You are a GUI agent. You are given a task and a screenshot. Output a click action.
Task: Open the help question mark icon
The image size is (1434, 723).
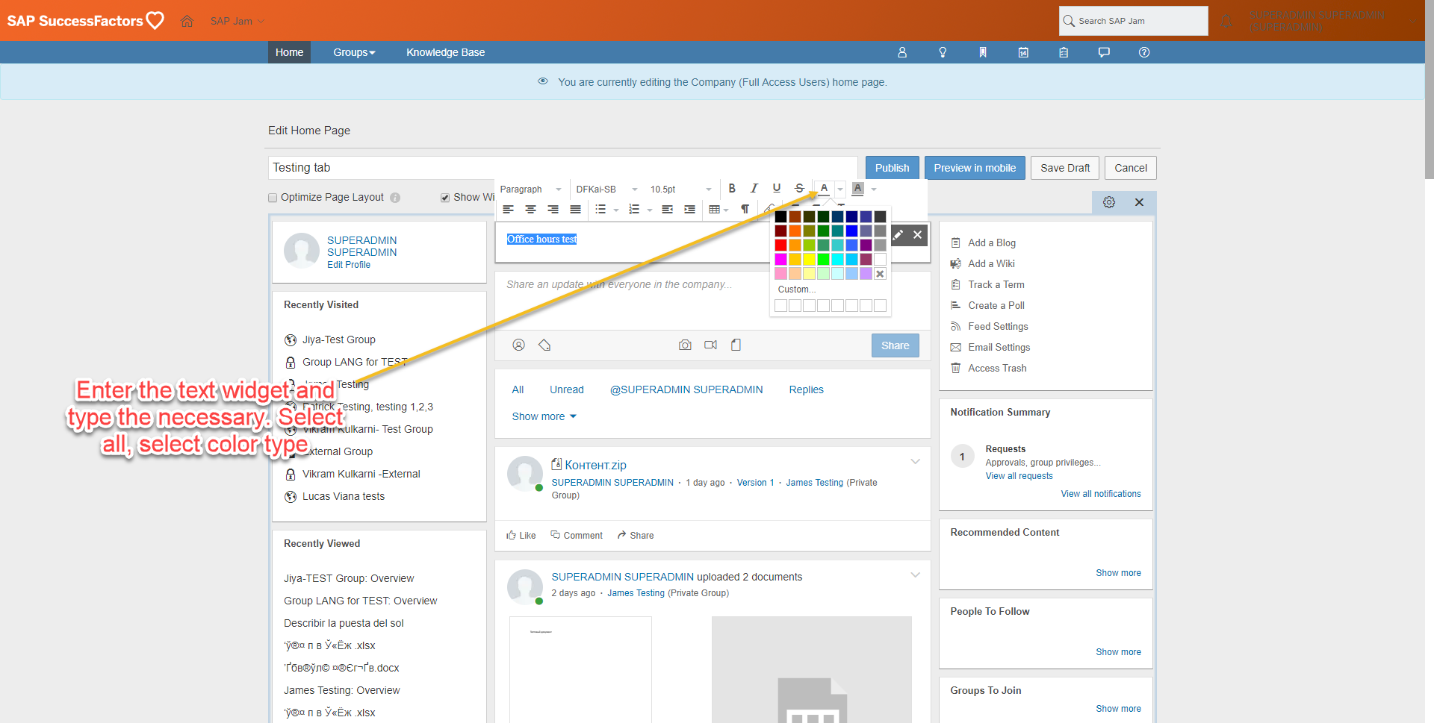pyautogui.click(x=1144, y=52)
